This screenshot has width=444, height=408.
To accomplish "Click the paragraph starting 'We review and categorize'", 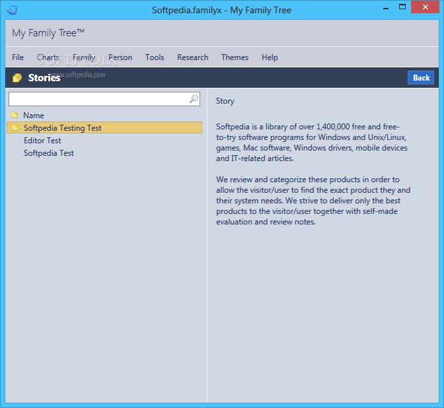I will click(x=313, y=201).
